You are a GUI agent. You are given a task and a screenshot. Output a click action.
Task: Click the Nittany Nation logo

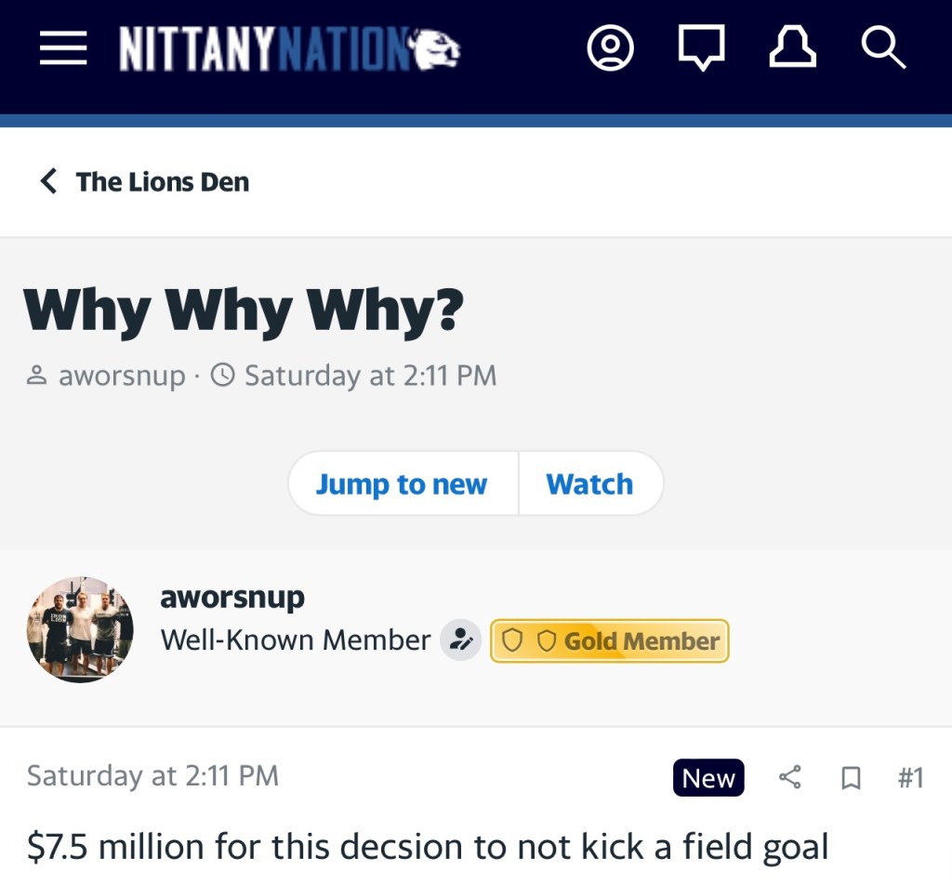[289, 48]
